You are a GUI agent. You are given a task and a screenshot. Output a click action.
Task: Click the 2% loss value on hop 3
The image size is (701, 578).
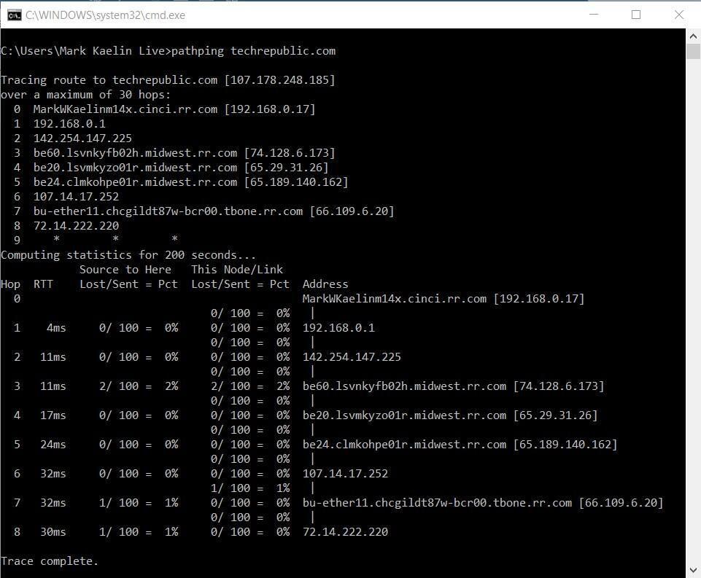click(x=173, y=386)
